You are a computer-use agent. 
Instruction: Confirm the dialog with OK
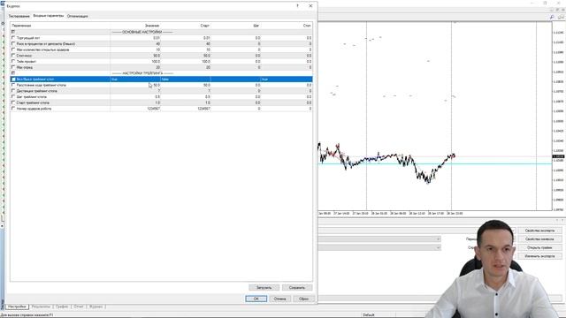(256, 299)
